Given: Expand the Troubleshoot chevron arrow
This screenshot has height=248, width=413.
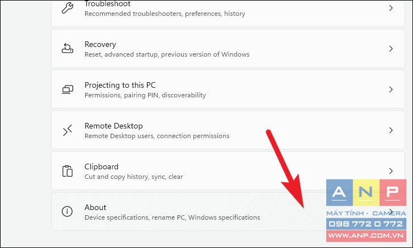Looking at the screenshot, I should [391, 8].
